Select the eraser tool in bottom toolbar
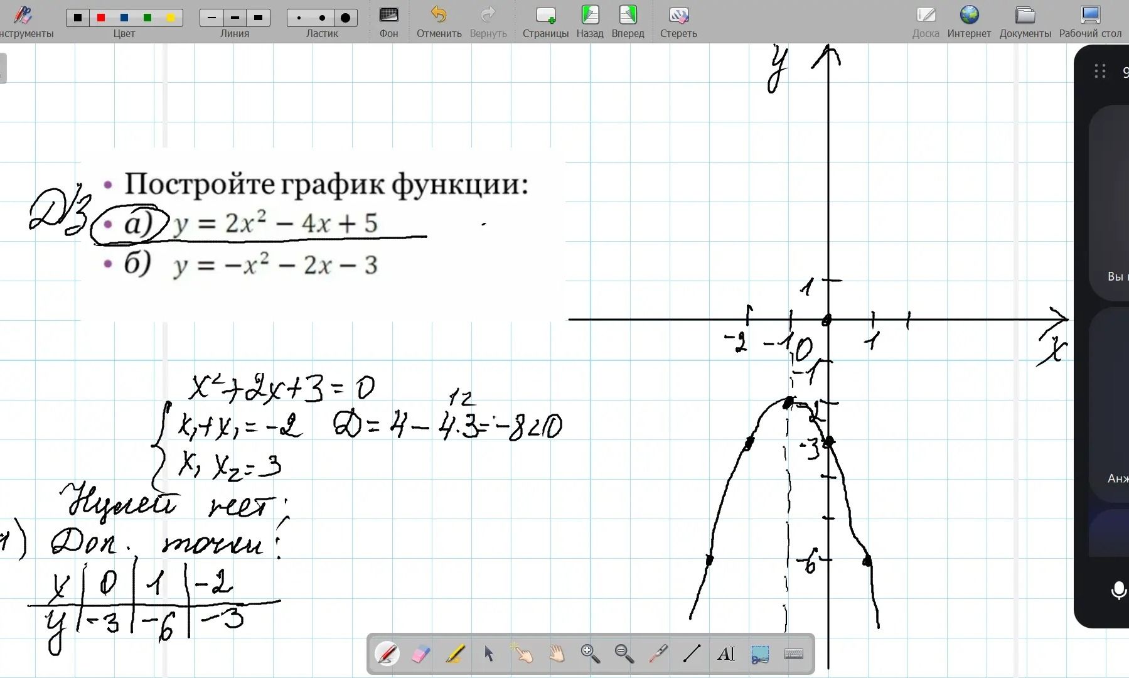The image size is (1129, 678). coord(420,654)
